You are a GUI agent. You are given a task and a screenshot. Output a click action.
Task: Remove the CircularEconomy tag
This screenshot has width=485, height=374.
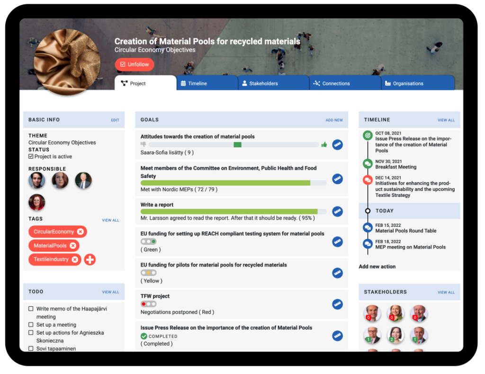[81, 232]
